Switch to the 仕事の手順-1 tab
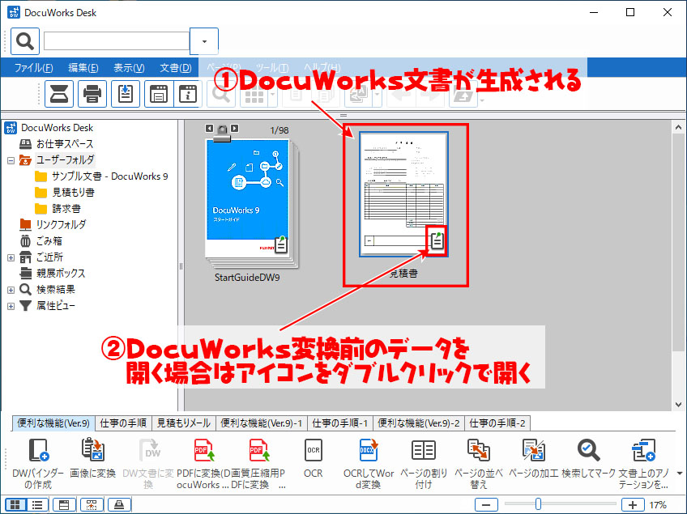 [340, 423]
